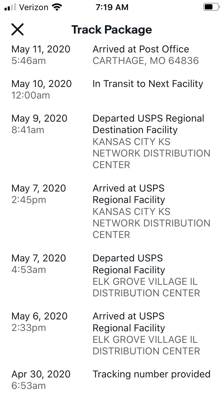Tap the Verizon carrier label
The width and height of the screenshot is (224, 397).
point(34,7)
